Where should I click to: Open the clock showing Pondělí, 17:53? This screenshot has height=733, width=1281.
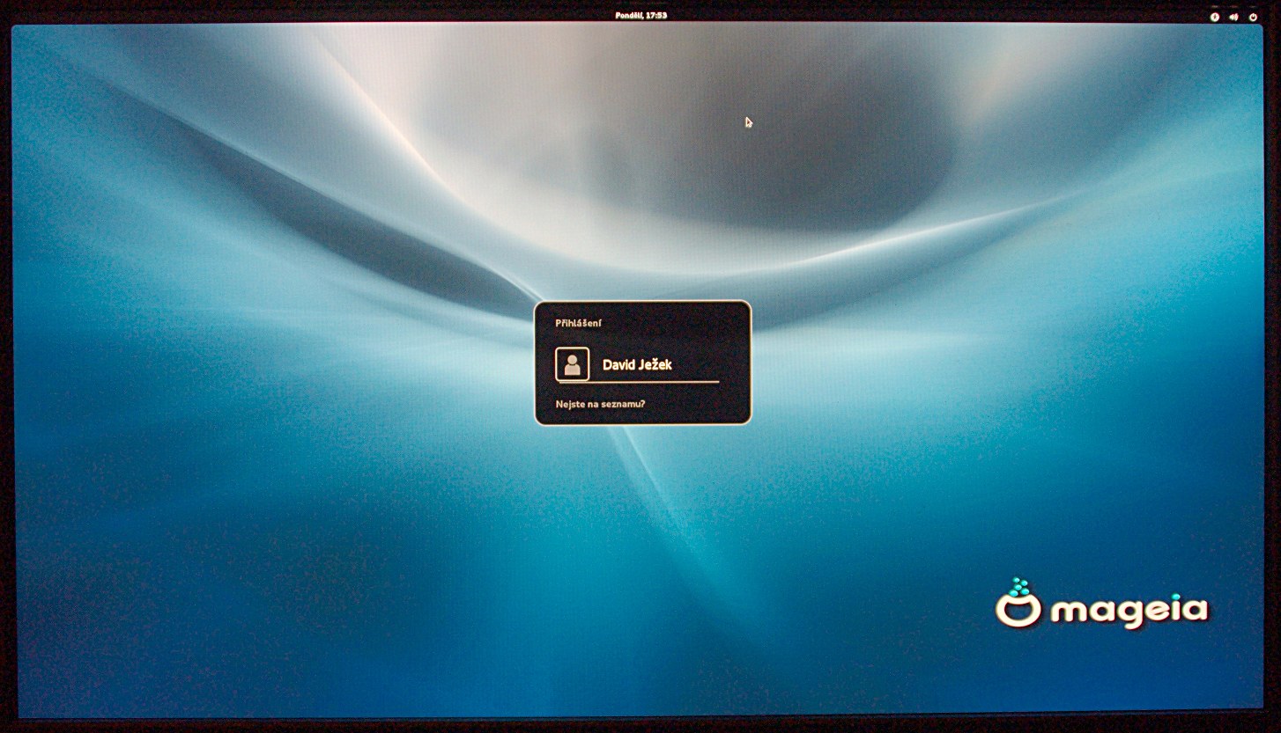640,16
